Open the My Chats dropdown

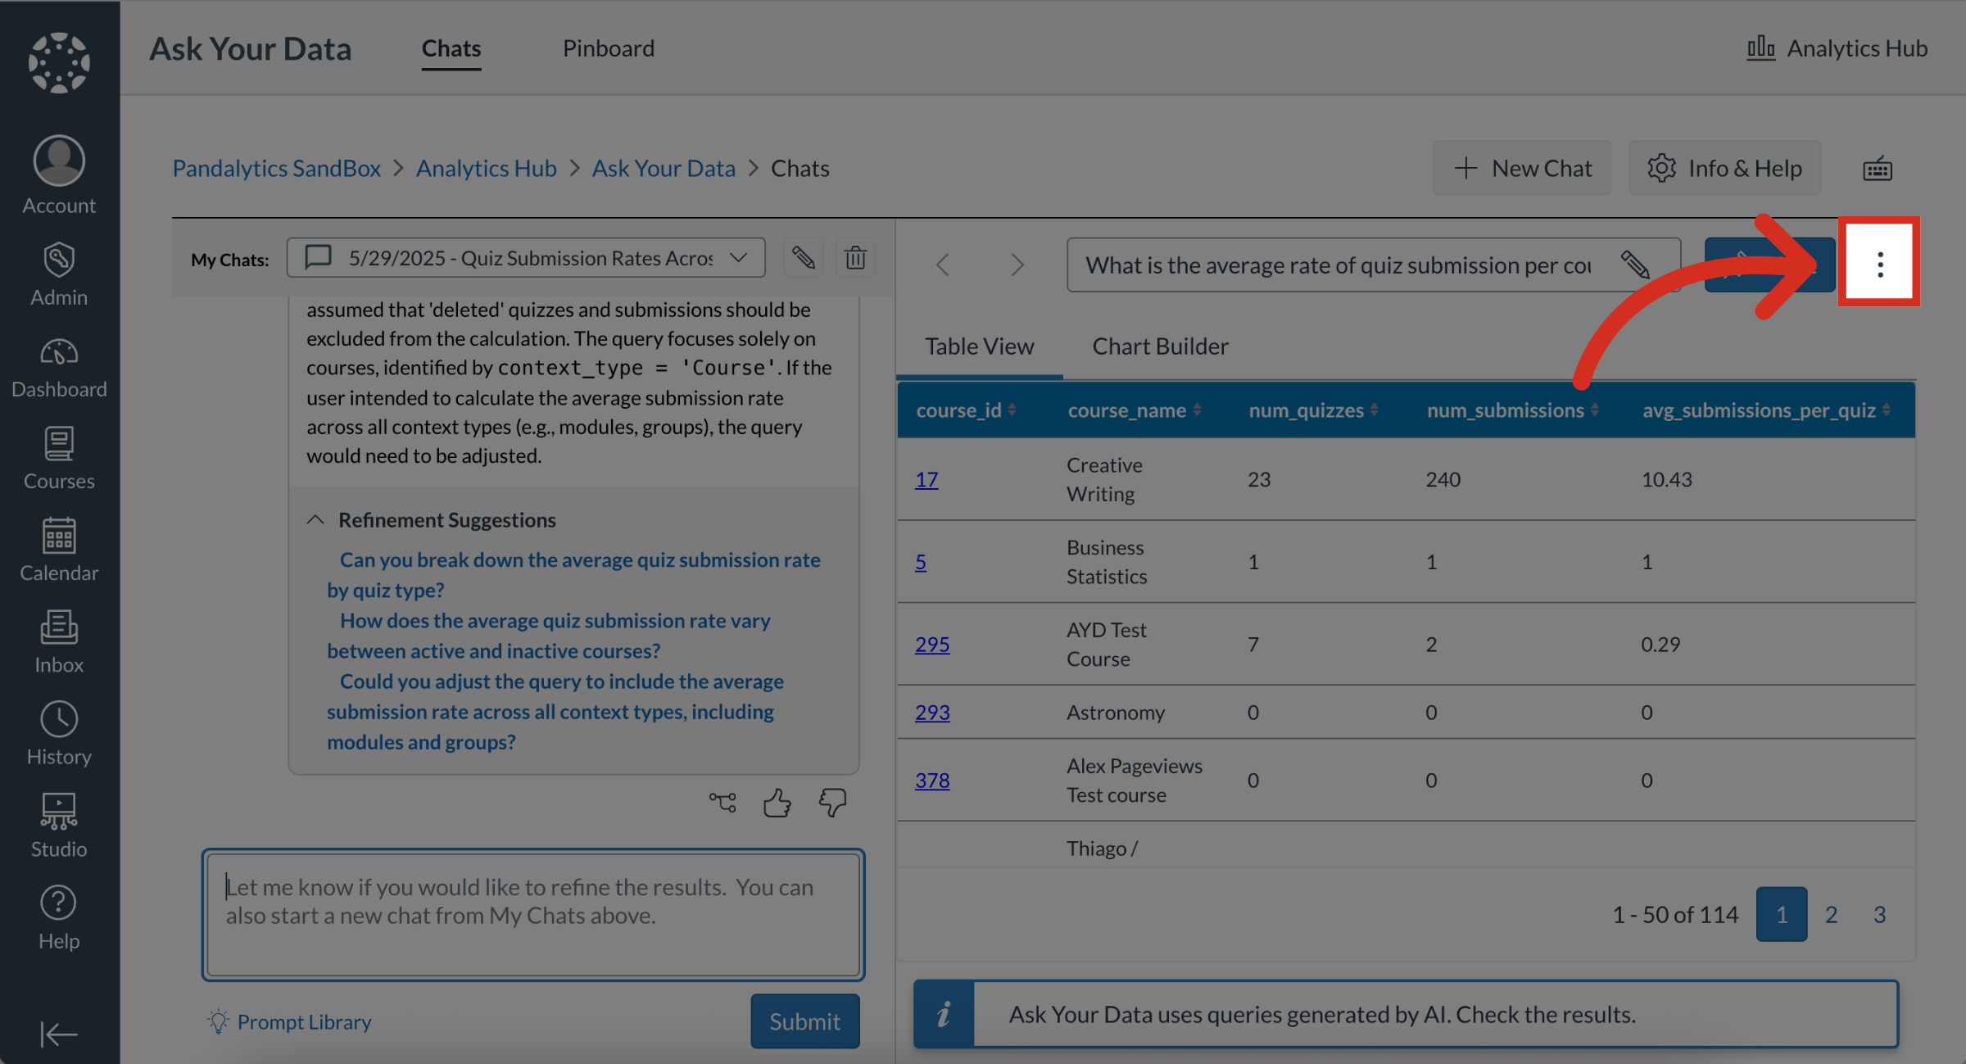tap(526, 258)
